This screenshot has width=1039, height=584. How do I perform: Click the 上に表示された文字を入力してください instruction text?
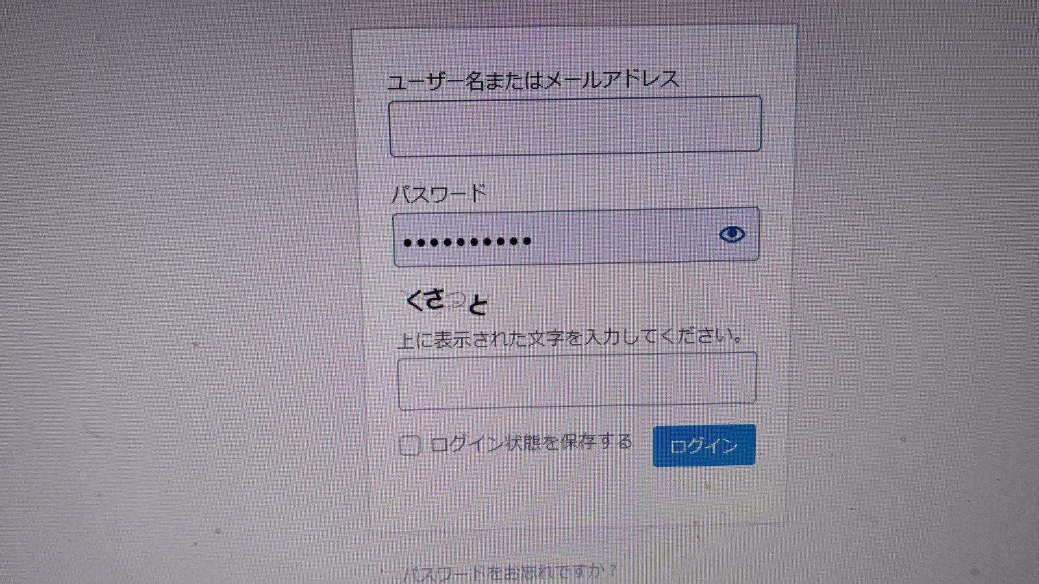tap(570, 337)
